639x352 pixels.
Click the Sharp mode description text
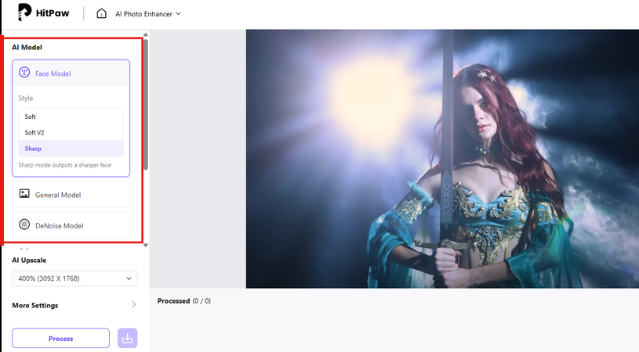[x=65, y=165]
